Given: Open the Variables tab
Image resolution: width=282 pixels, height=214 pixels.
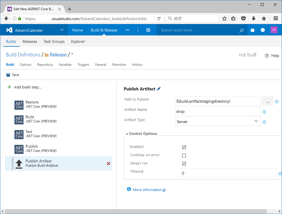Looking at the screenshot, I should tap(65, 65).
